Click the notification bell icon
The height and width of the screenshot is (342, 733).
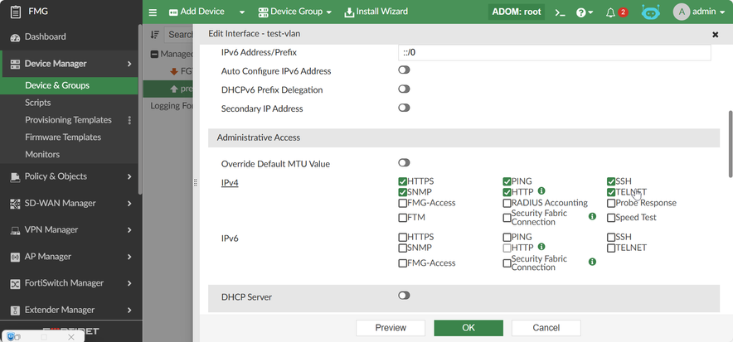click(611, 12)
